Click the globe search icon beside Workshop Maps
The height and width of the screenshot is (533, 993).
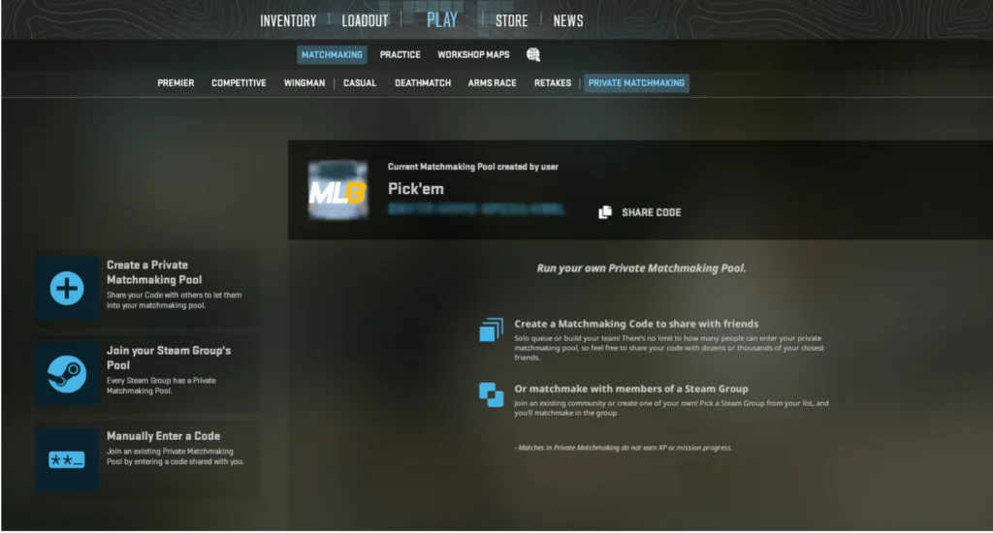click(x=533, y=55)
